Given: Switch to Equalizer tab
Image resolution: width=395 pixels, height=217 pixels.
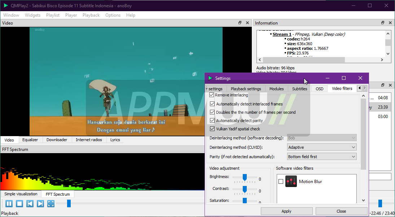Looking at the screenshot, I should pyautogui.click(x=30, y=140).
